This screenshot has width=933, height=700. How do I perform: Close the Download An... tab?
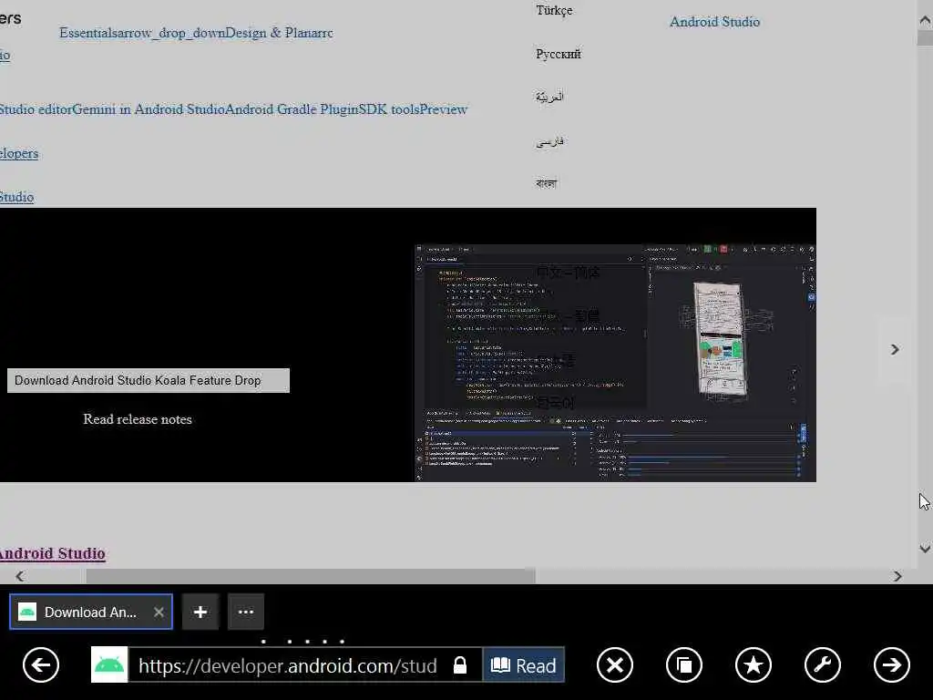pos(159,612)
